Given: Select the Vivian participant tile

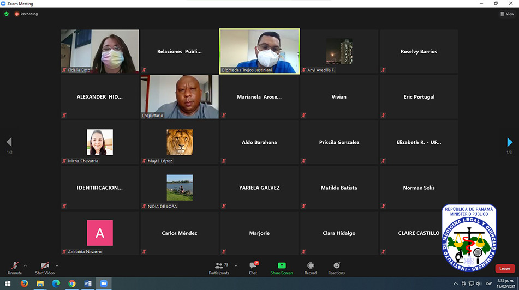Looking at the screenshot, I should (x=339, y=97).
